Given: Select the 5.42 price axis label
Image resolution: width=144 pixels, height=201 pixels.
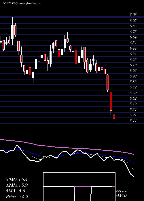Looking at the screenshot, I should point(133,104).
